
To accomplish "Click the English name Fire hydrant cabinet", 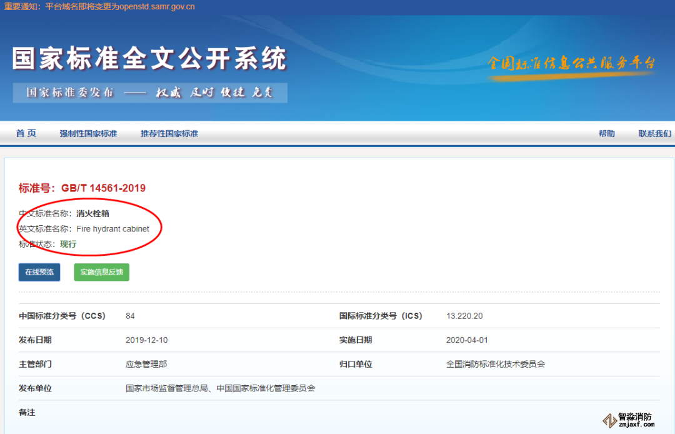I will (x=112, y=229).
